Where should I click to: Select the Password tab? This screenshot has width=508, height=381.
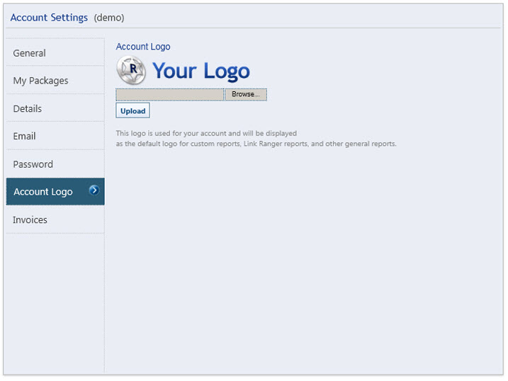coord(33,164)
